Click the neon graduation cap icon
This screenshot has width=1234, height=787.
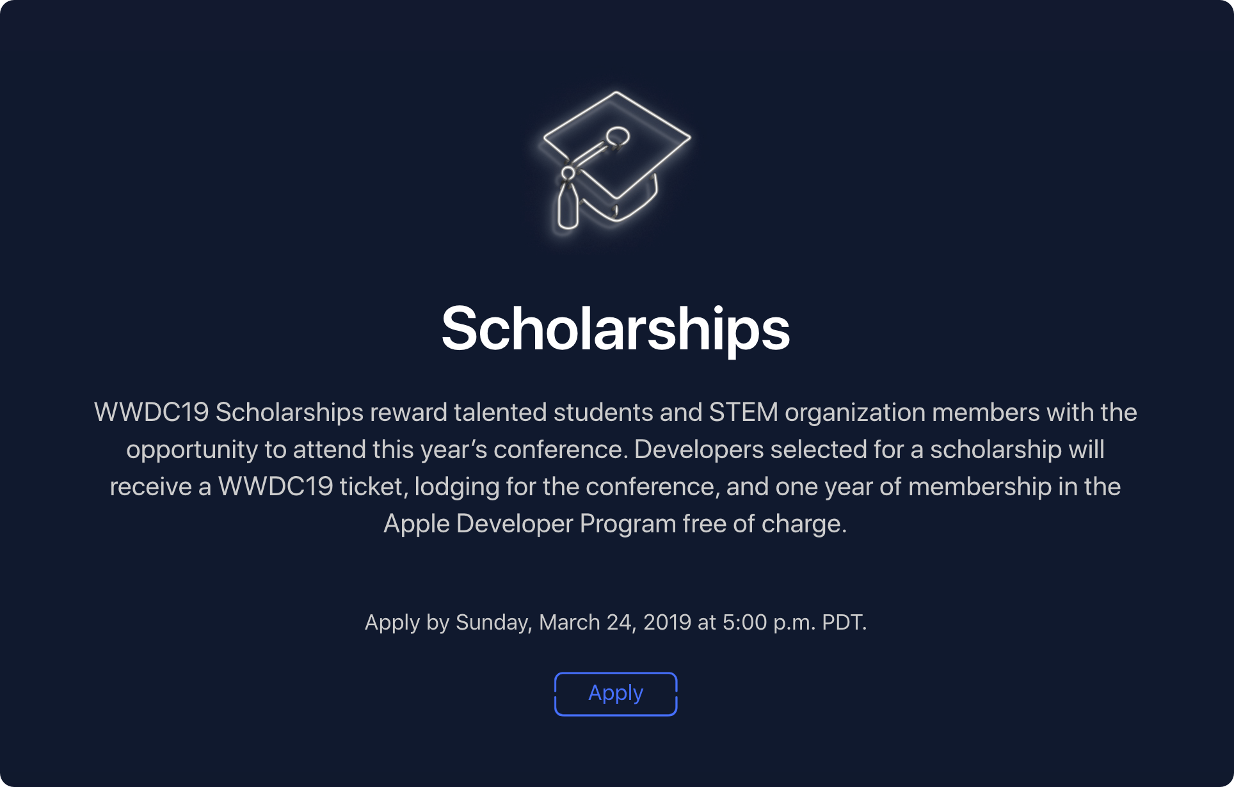tap(616, 161)
